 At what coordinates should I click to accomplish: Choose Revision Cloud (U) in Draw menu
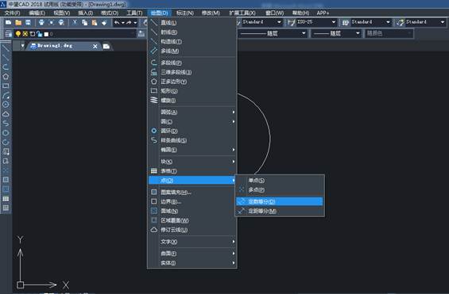point(192,230)
